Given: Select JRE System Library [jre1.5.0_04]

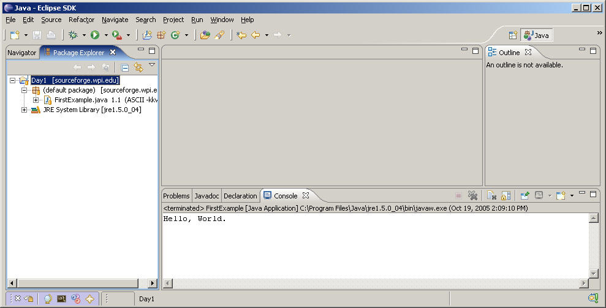Looking at the screenshot, I should pos(92,110).
